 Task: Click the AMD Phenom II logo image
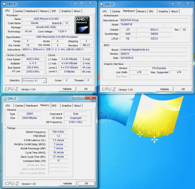click(82, 25)
